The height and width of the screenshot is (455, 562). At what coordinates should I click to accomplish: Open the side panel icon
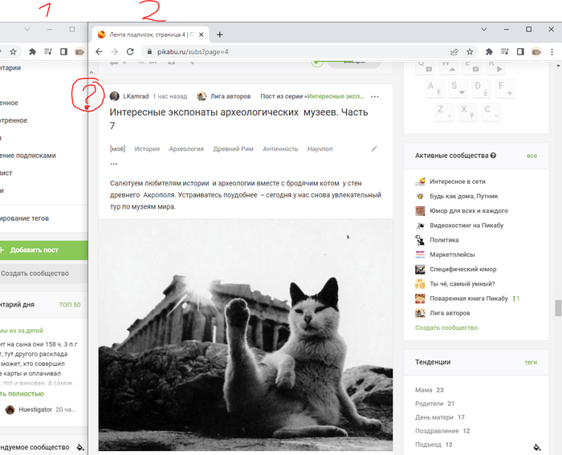520,52
